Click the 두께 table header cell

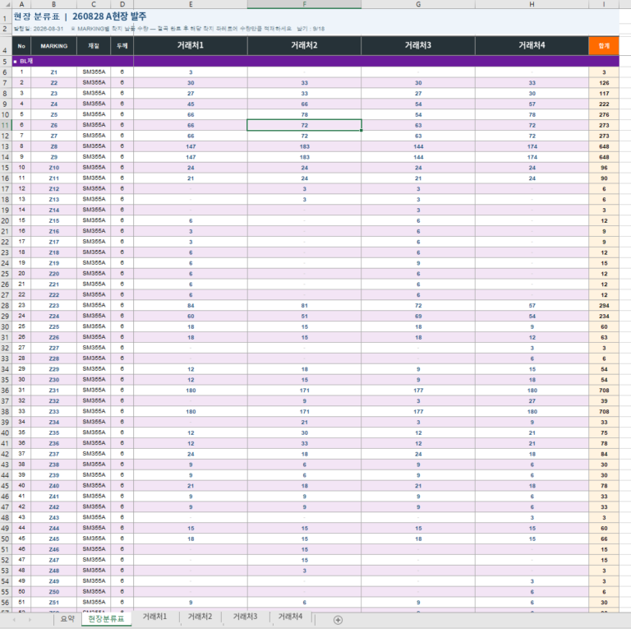pyautogui.click(x=122, y=46)
